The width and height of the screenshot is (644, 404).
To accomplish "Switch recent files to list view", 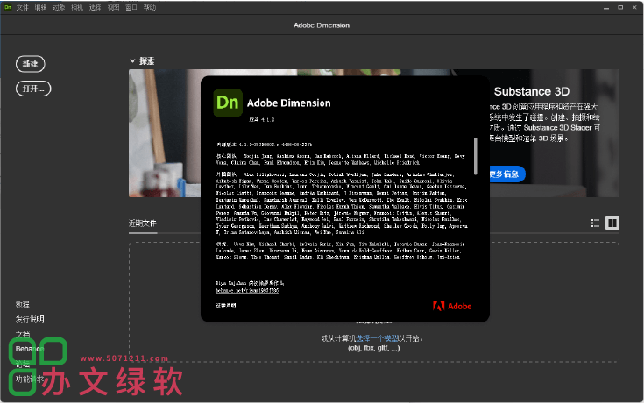I will [595, 223].
